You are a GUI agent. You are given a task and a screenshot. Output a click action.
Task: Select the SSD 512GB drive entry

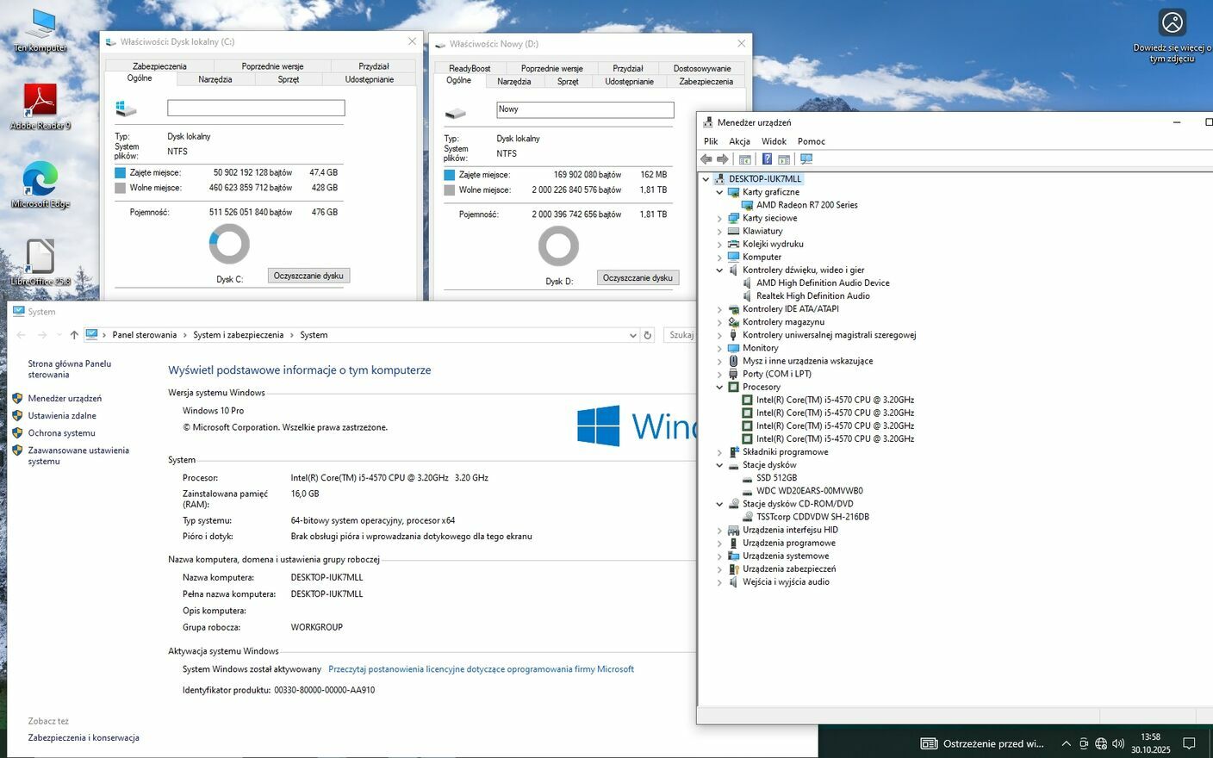[776, 478]
